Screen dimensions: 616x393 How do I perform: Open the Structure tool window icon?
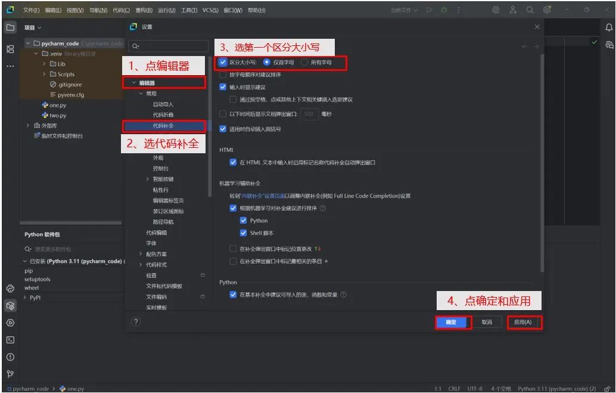(x=11, y=49)
